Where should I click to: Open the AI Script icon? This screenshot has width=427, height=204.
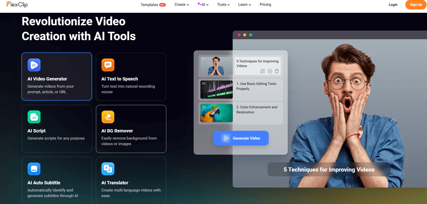(x=34, y=117)
